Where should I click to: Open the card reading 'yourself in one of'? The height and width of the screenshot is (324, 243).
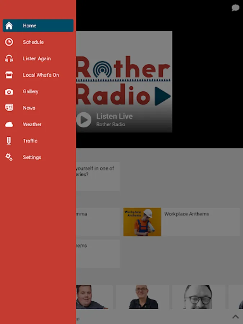click(98, 176)
